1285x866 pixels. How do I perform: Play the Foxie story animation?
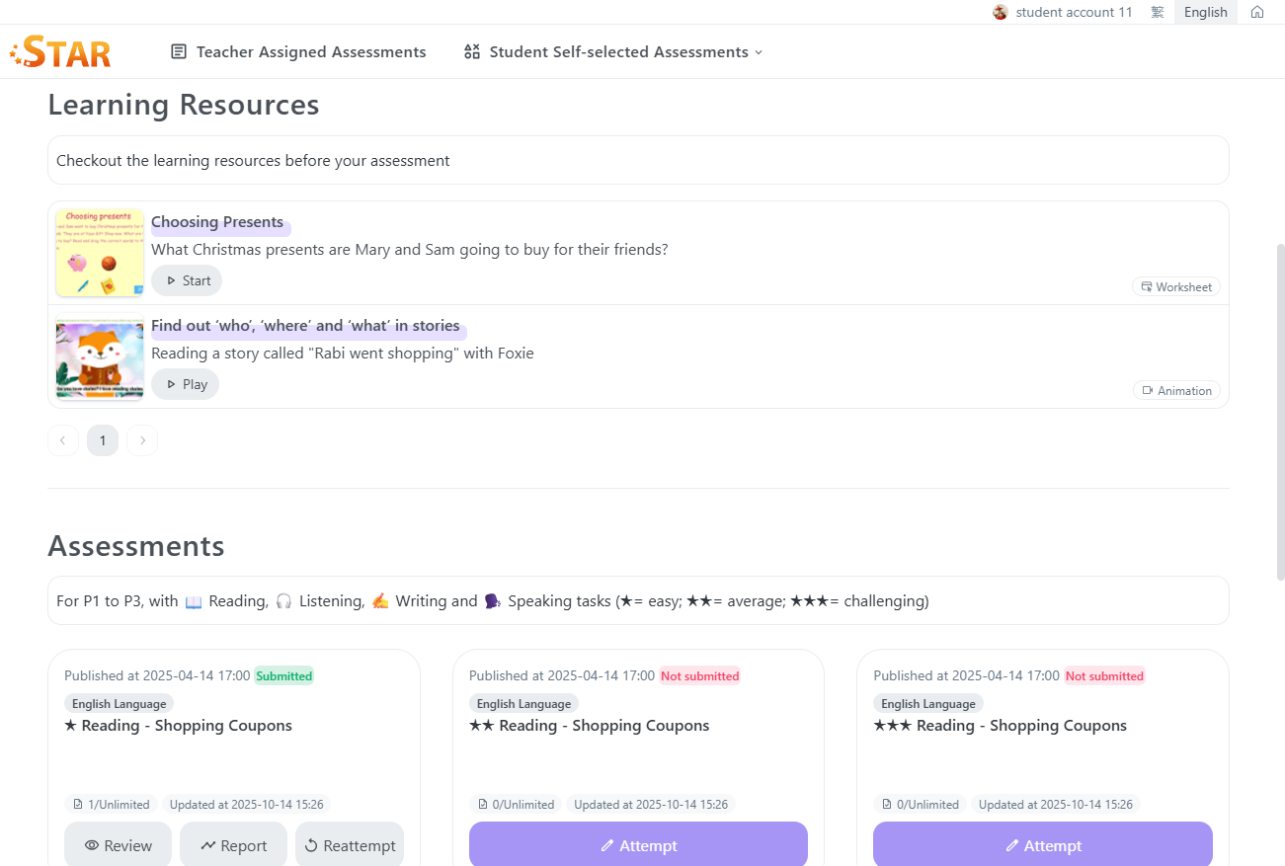pyautogui.click(x=185, y=384)
